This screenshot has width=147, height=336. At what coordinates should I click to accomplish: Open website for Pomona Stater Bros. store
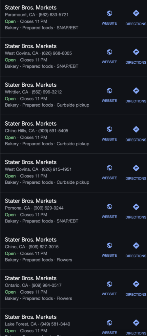click(109, 211)
